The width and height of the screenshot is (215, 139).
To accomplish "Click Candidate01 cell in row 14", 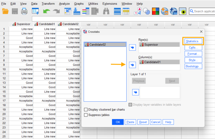I will [45, 87].
